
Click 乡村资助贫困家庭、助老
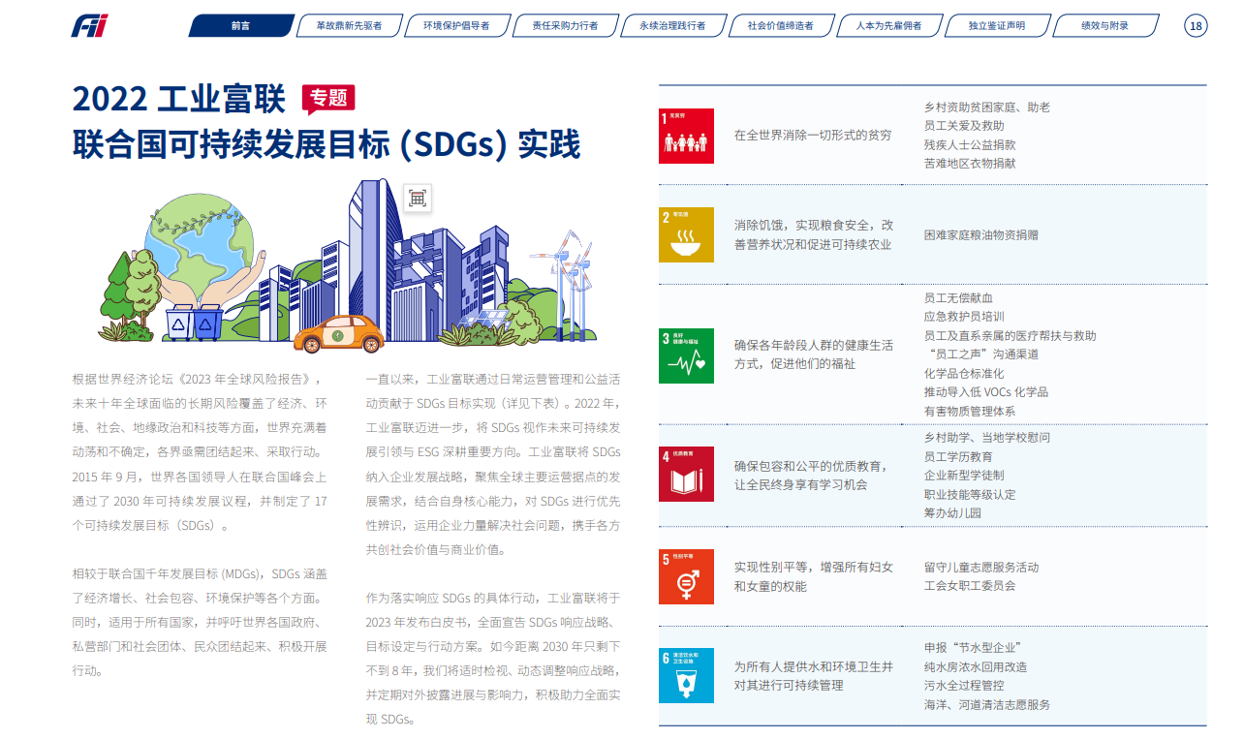[x=987, y=108]
